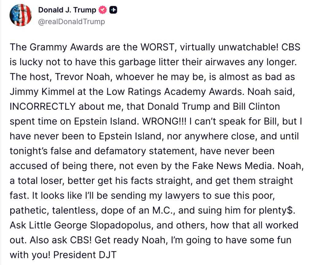Viewport: 314px width, 265px height.
Task: Click the black plus badge icon
Action: 113,10
